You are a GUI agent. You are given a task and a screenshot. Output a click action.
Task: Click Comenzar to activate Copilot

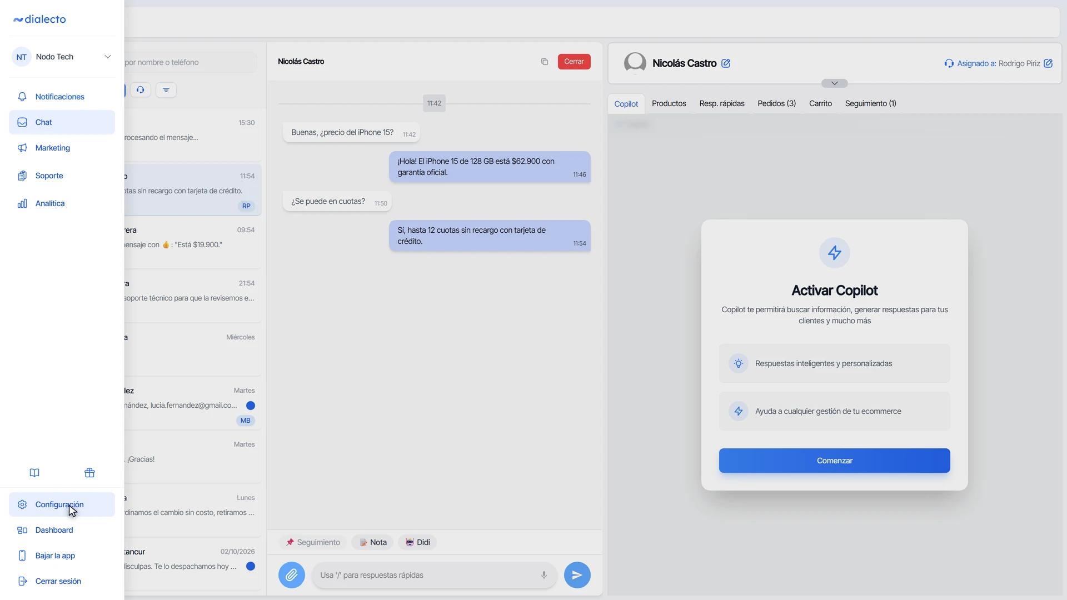click(x=835, y=461)
